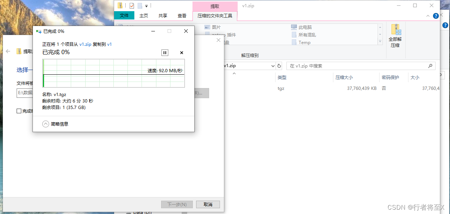
Task: Collapse the 简略信息 details section
Action: [x=46, y=123]
